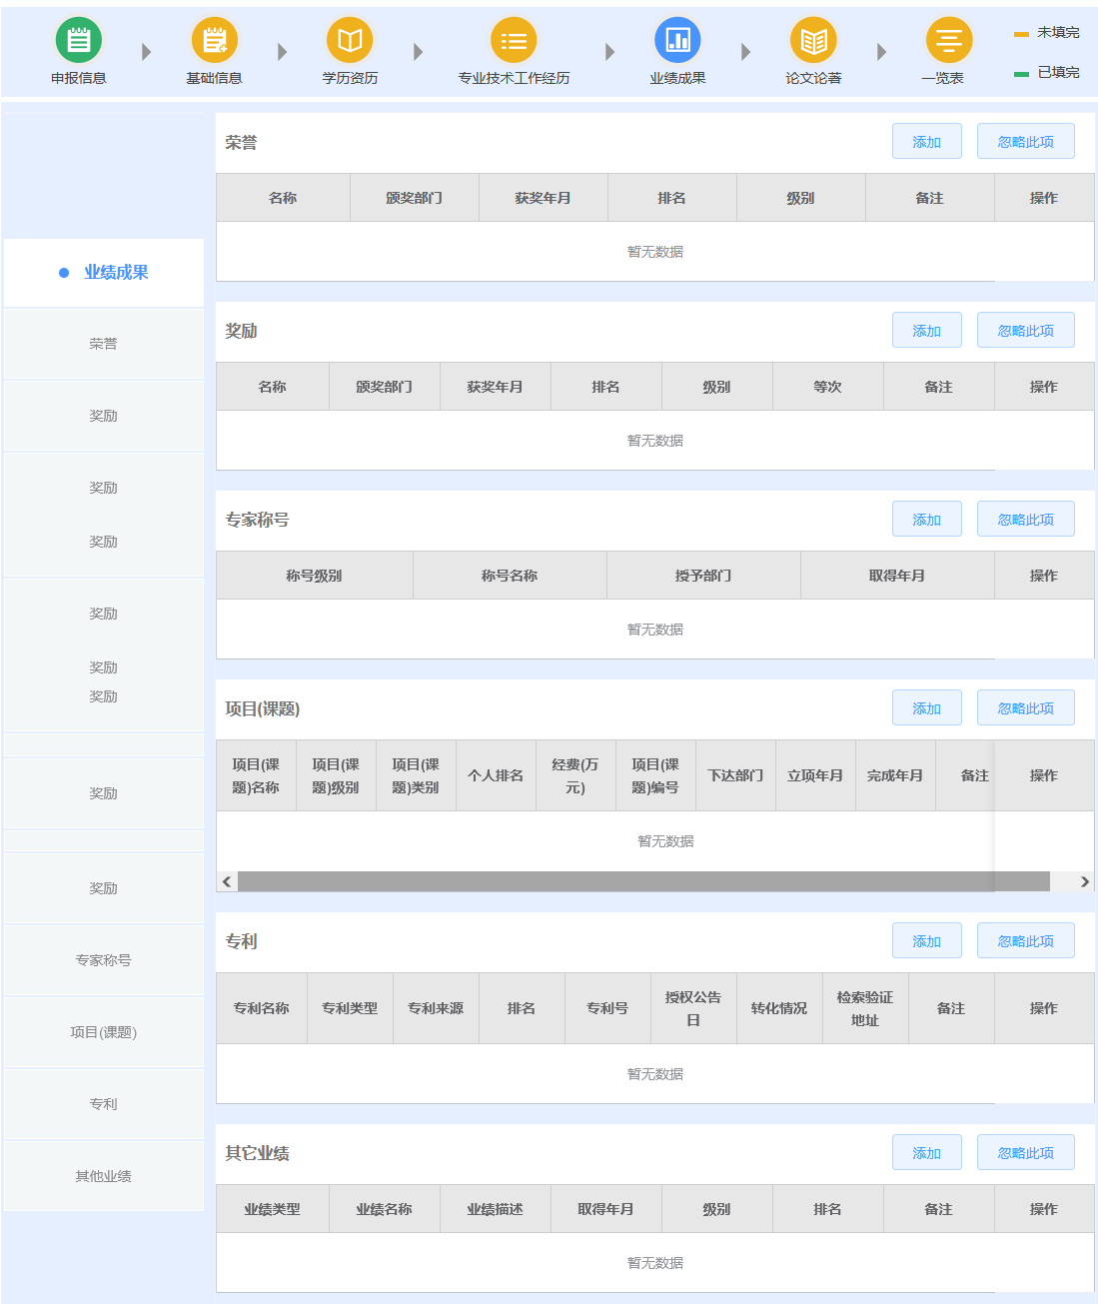This screenshot has height=1304, width=1098.
Task: Select the 一览表 overview icon
Action: (x=948, y=41)
